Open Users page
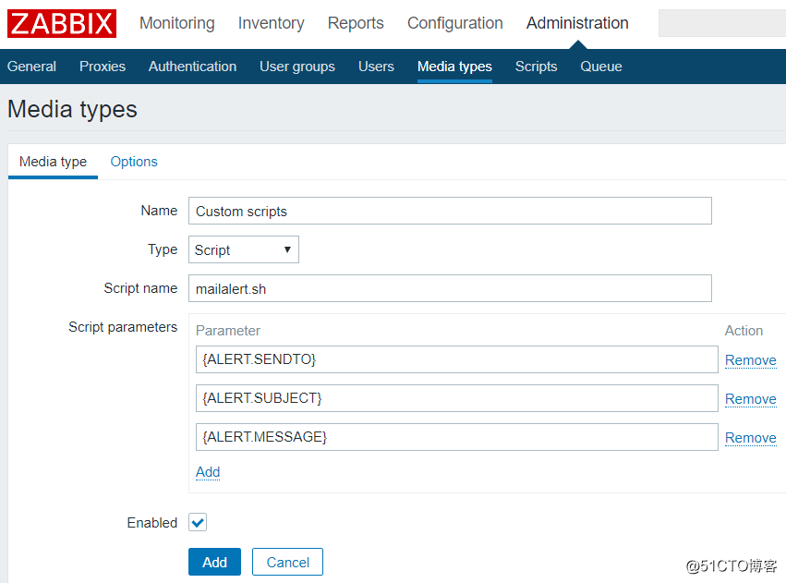The height and width of the screenshot is (583, 786). 376,67
